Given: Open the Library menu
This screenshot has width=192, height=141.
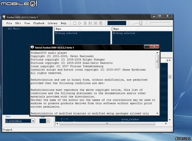Looking at the screenshot, I should coord(52,23).
